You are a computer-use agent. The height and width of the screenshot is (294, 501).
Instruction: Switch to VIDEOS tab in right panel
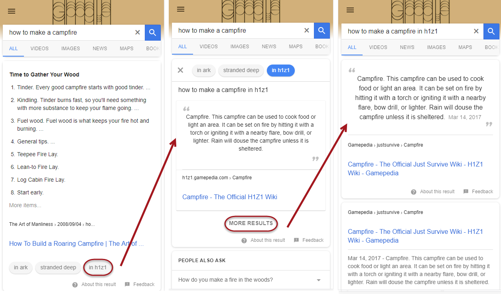coord(378,47)
